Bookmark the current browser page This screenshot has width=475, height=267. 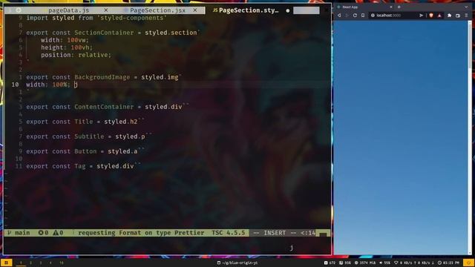pos(363,16)
